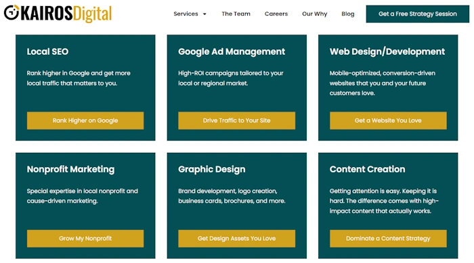The width and height of the screenshot is (474, 263).
Task: Go to The Team page
Action: [x=236, y=14]
